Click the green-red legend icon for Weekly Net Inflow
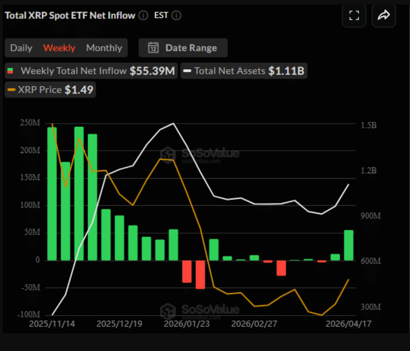The width and height of the screenshot is (410, 351). [x=11, y=71]
